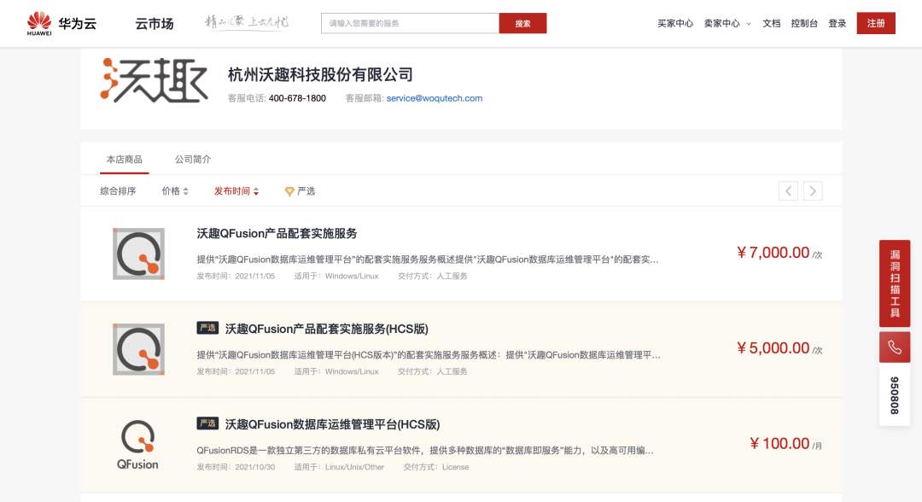Click 适用于 Linux/Unix/Other text
This screenshot has width=922, height=502.
(339, 467)
